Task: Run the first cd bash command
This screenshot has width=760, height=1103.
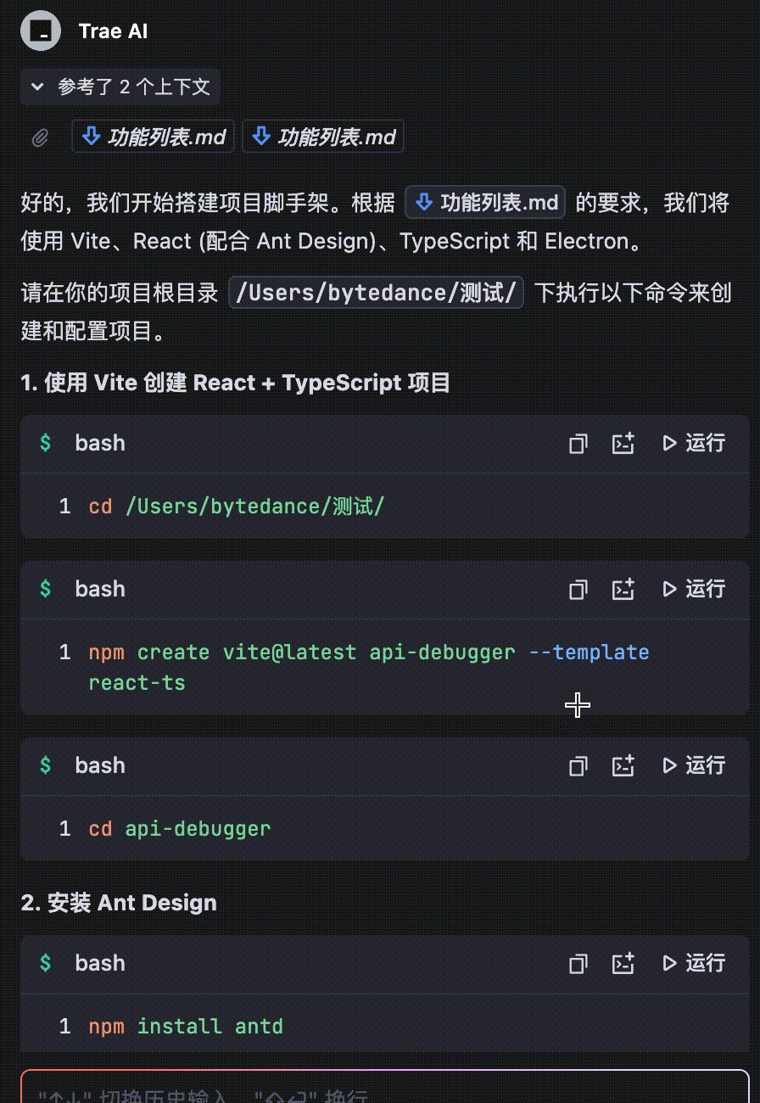Action: click(693, 443)
